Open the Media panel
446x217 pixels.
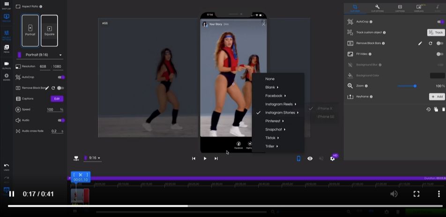coord(6,49)
